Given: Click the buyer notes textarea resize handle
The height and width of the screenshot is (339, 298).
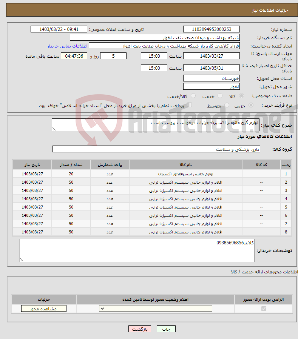Looking at the screenshot, I should tap(22, 260).
